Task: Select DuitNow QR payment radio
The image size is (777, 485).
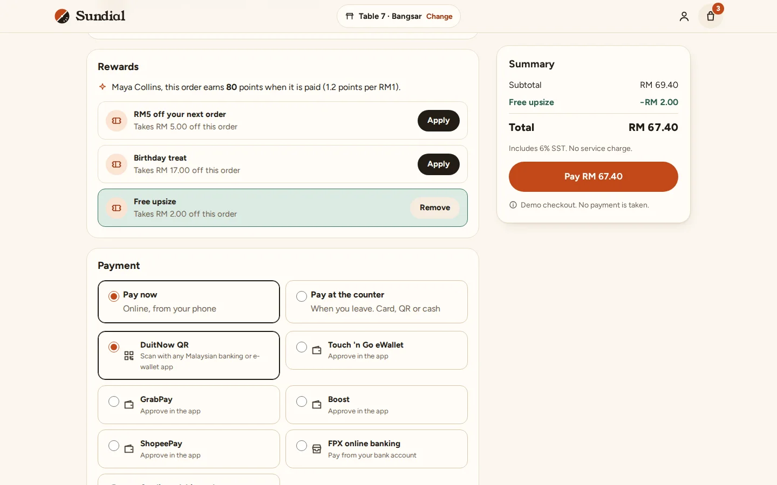Action: pos(114,347)
